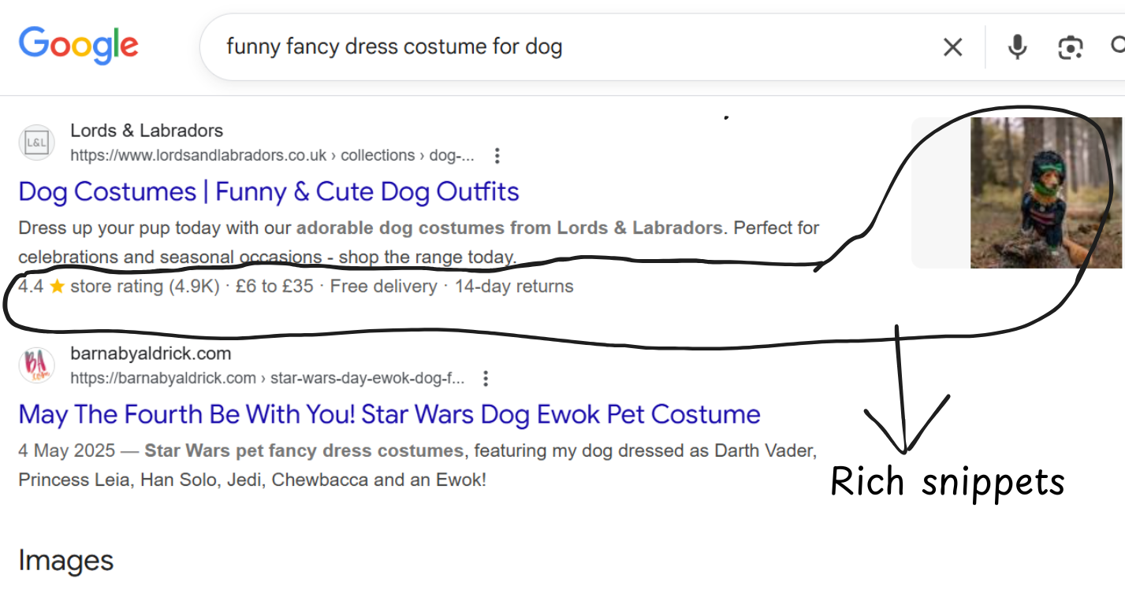Screen dimensions: 1125x593
Task: Click the '£6 to £35' price range
Action: 274,287
